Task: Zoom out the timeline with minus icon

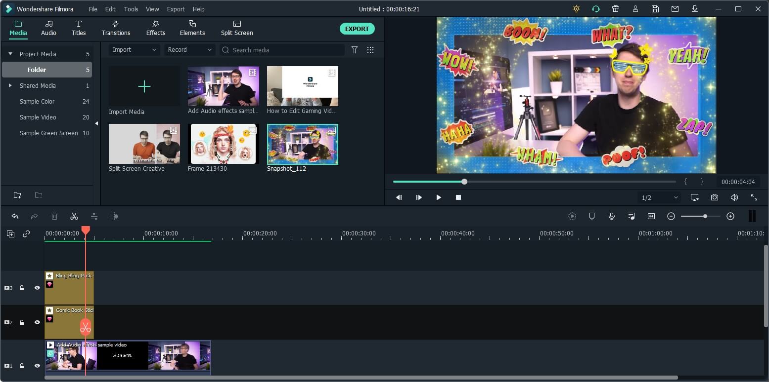Action: coord(671,216)
